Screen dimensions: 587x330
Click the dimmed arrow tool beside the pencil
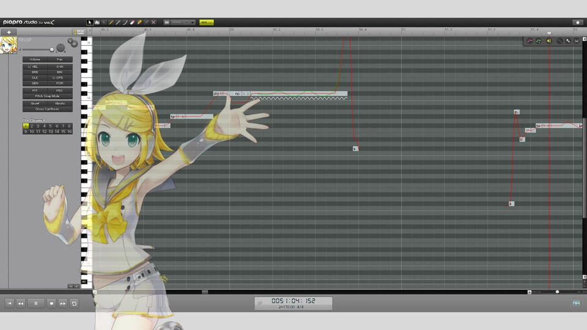click(104, 23)
